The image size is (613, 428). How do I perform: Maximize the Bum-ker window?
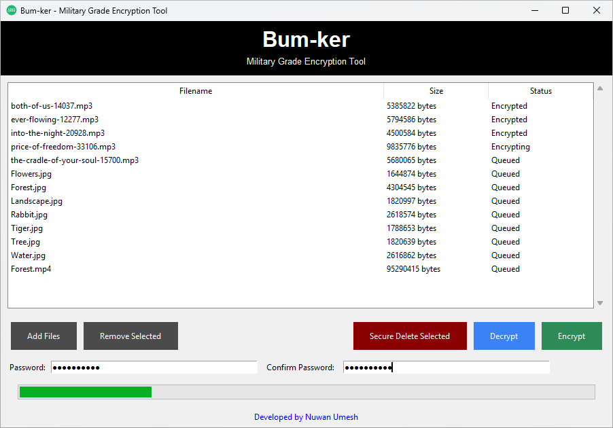[565, 10]
